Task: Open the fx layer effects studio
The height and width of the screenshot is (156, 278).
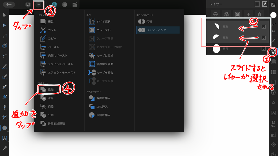Action: pyautogui.click(x=273, y=103)
